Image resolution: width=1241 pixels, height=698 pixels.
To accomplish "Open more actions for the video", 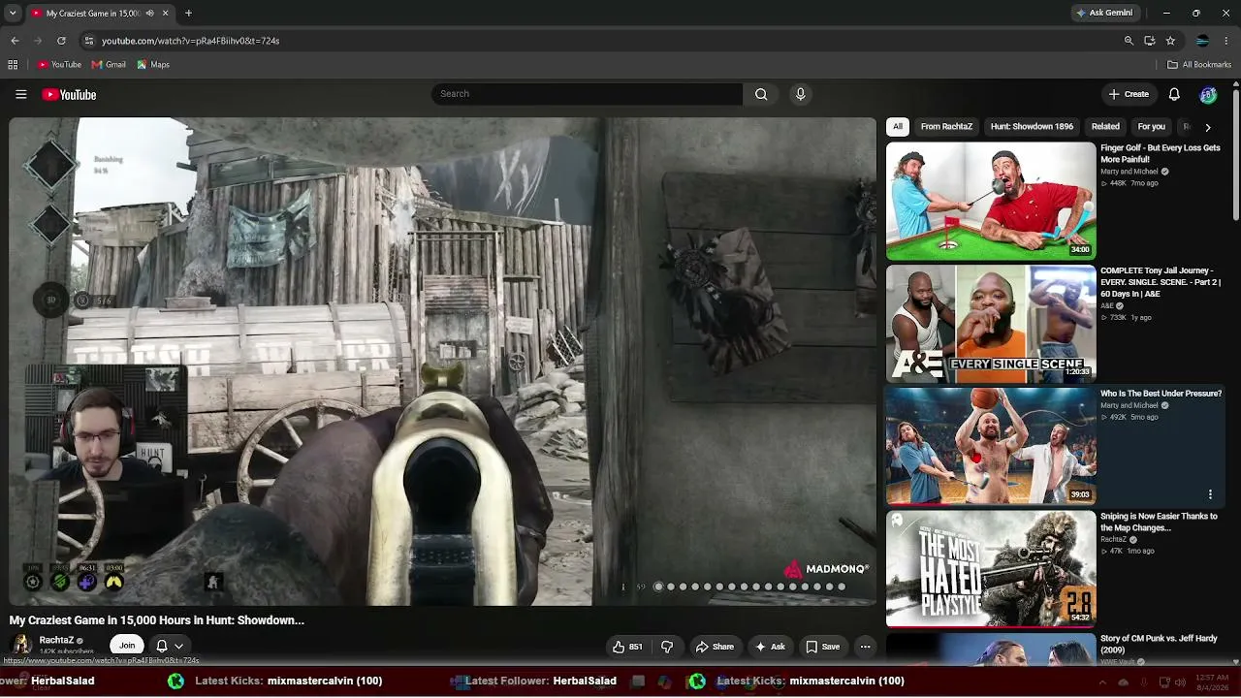I will pyautogui.click(x=865, y=647).
